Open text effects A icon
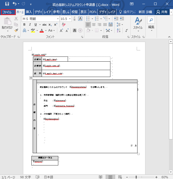The width and height of the screenshot is (173, 179). click(x=25, y=30)
